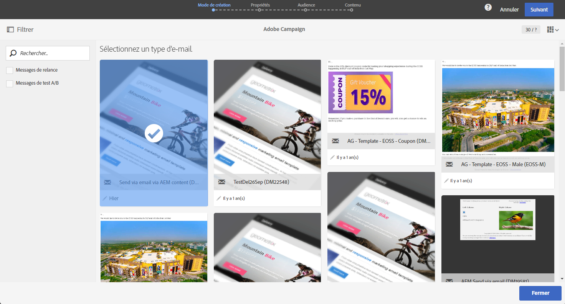Click the envelope icon on EOSS Coupon card

pyautogui.click(x=335, y=141)
